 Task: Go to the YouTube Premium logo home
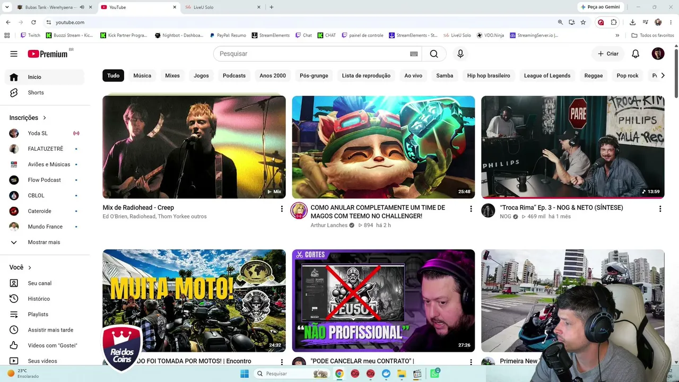pyautogui.click(x=48, y=54)
